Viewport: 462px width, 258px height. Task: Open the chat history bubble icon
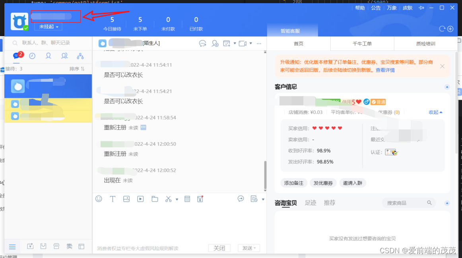tap(241, 199)
